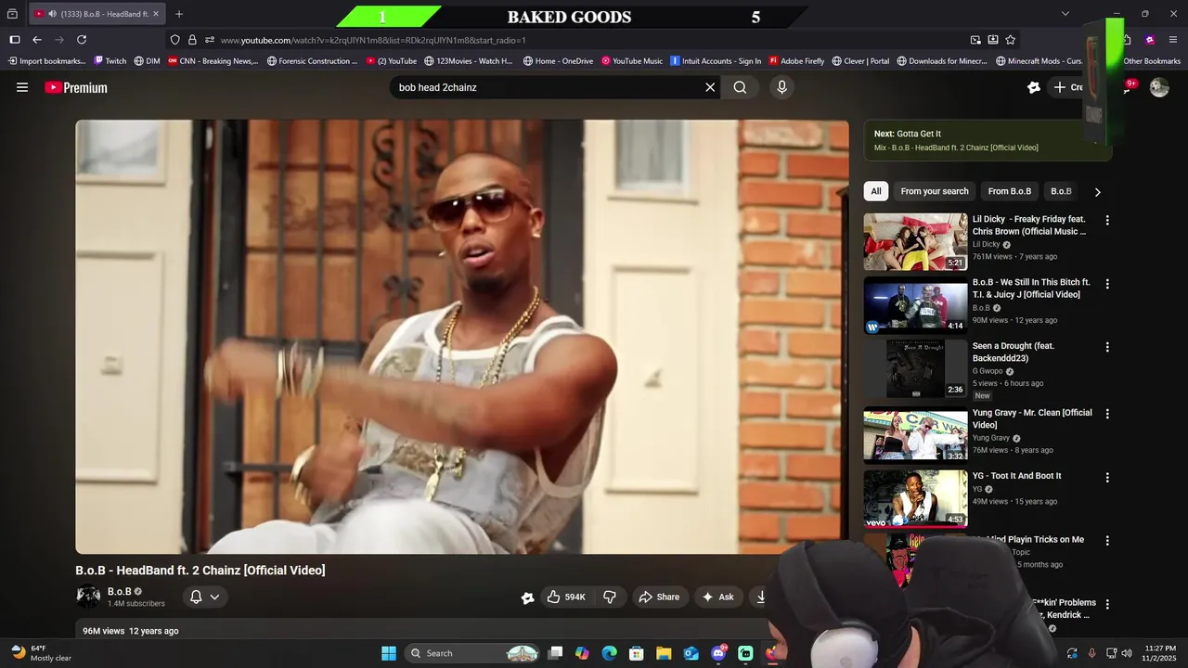Open the Ask AI button under video
The width and height of the screenshot is (1188, 668).
pyautogui.click(x=717, y=597)
